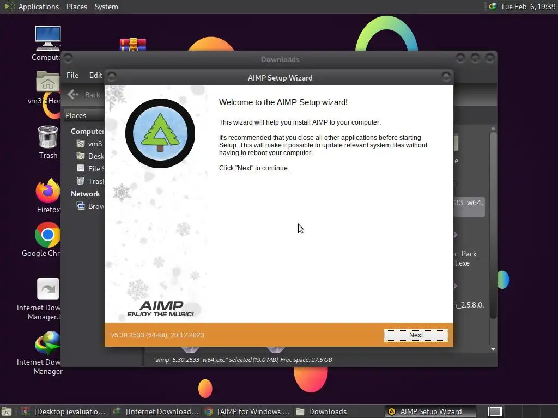This screenshot has width=558, height=418.
Task: Select the aimp w64 file in Downloads
Action: (469, 206)
